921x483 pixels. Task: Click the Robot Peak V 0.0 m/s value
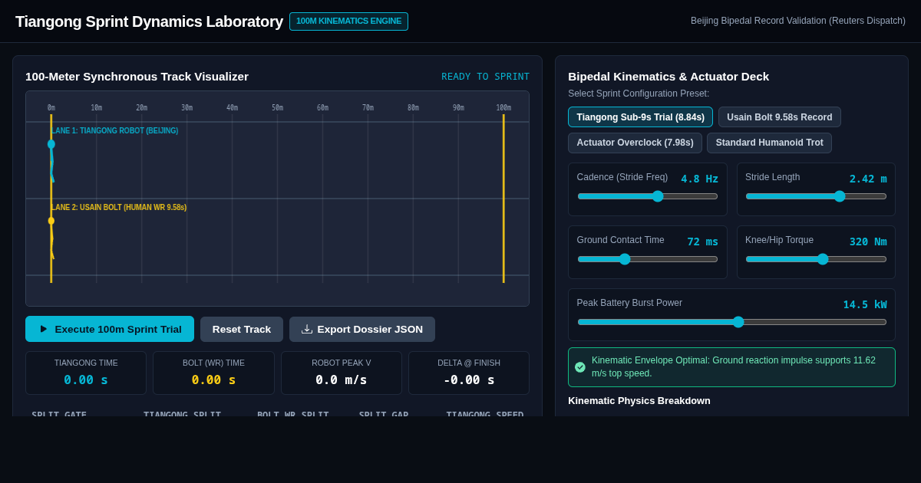[x=342, y=379]
